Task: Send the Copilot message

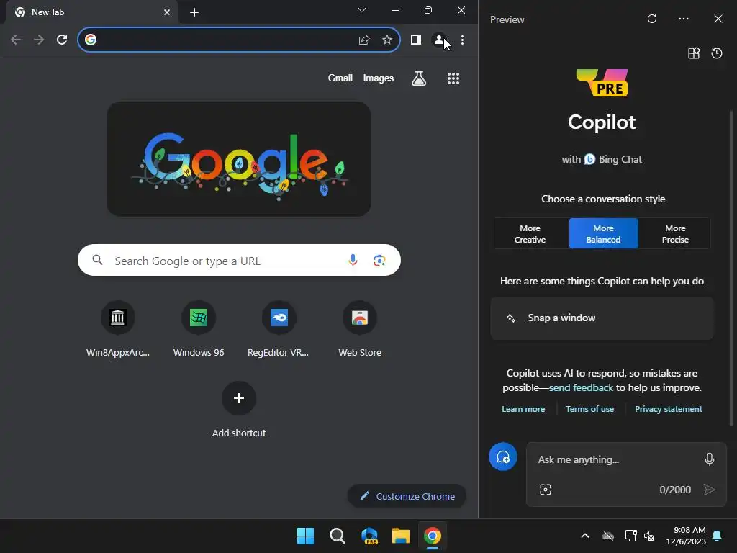Action: tap(709, 490)
